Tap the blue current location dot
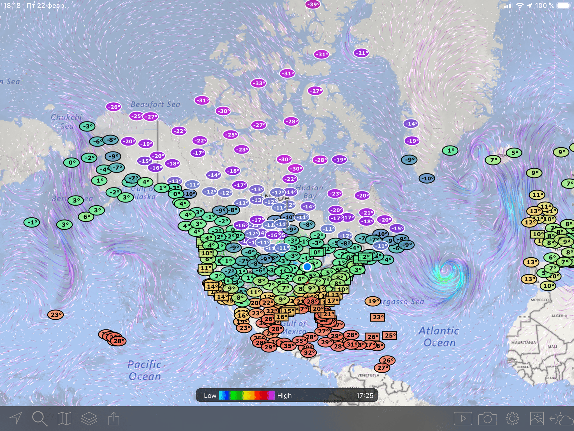574x431 pixels. click(x=307, y=267)
